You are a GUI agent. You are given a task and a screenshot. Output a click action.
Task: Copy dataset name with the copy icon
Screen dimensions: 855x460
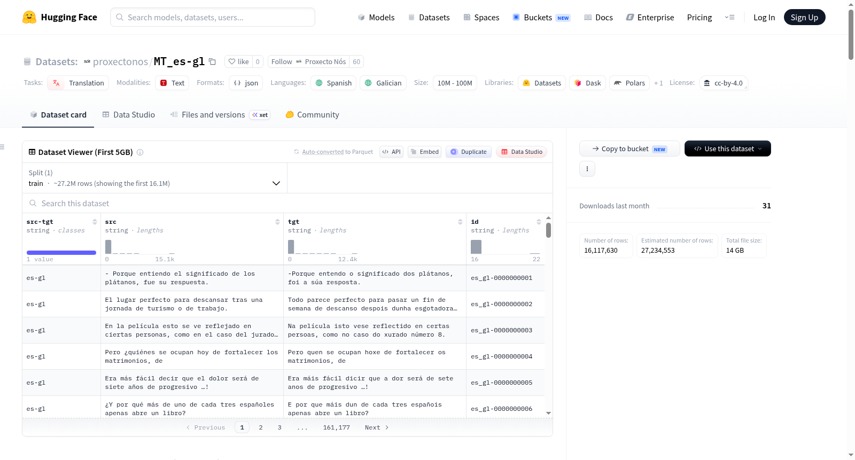[212, 61]
